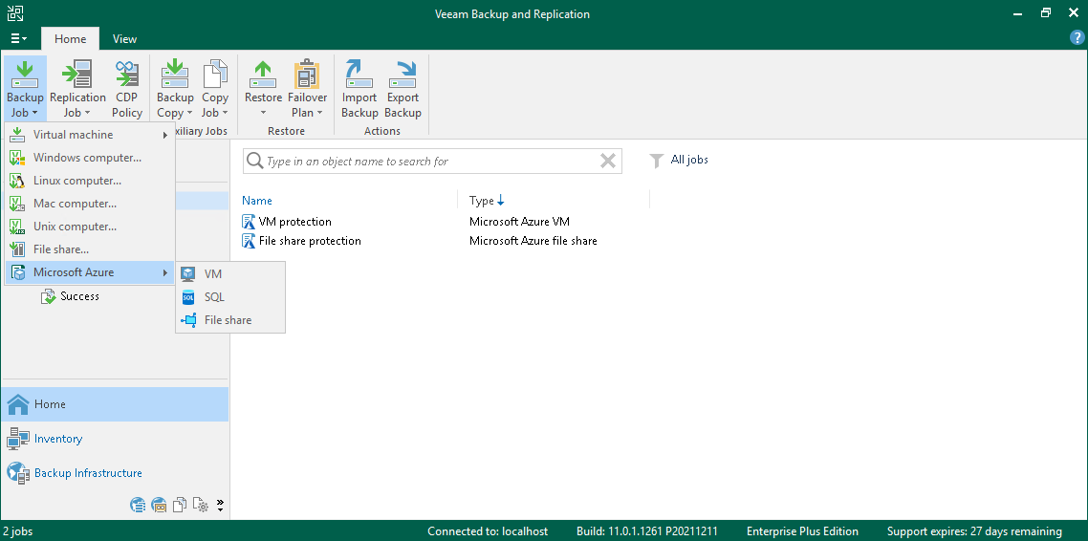Switch to the View ribbon tab
Screen dimensions: 1088x541
(125, 39)
